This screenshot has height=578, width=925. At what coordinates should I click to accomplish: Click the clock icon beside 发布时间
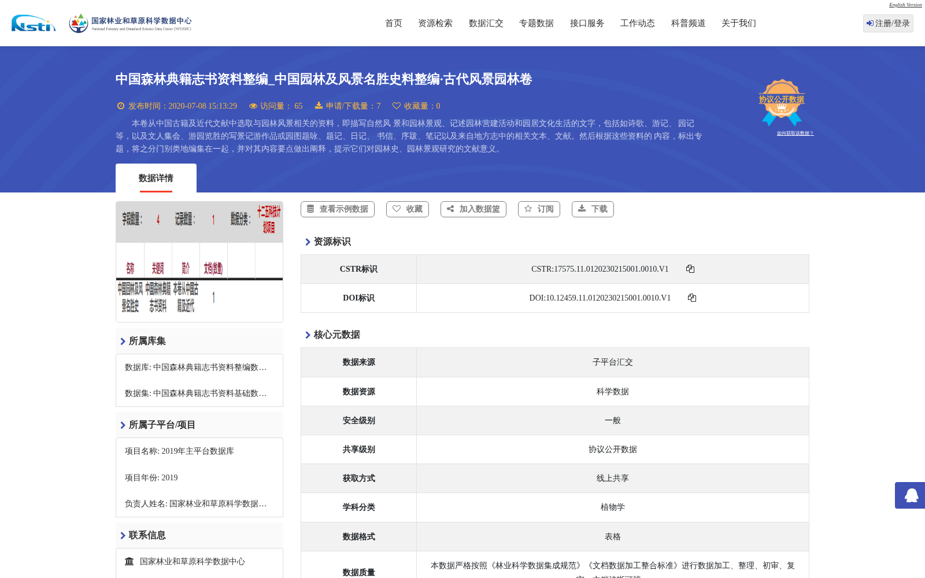[x=121, y=106]
